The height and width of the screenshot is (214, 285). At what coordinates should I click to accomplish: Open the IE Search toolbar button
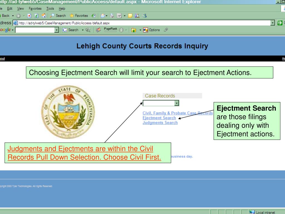[58, 16]
